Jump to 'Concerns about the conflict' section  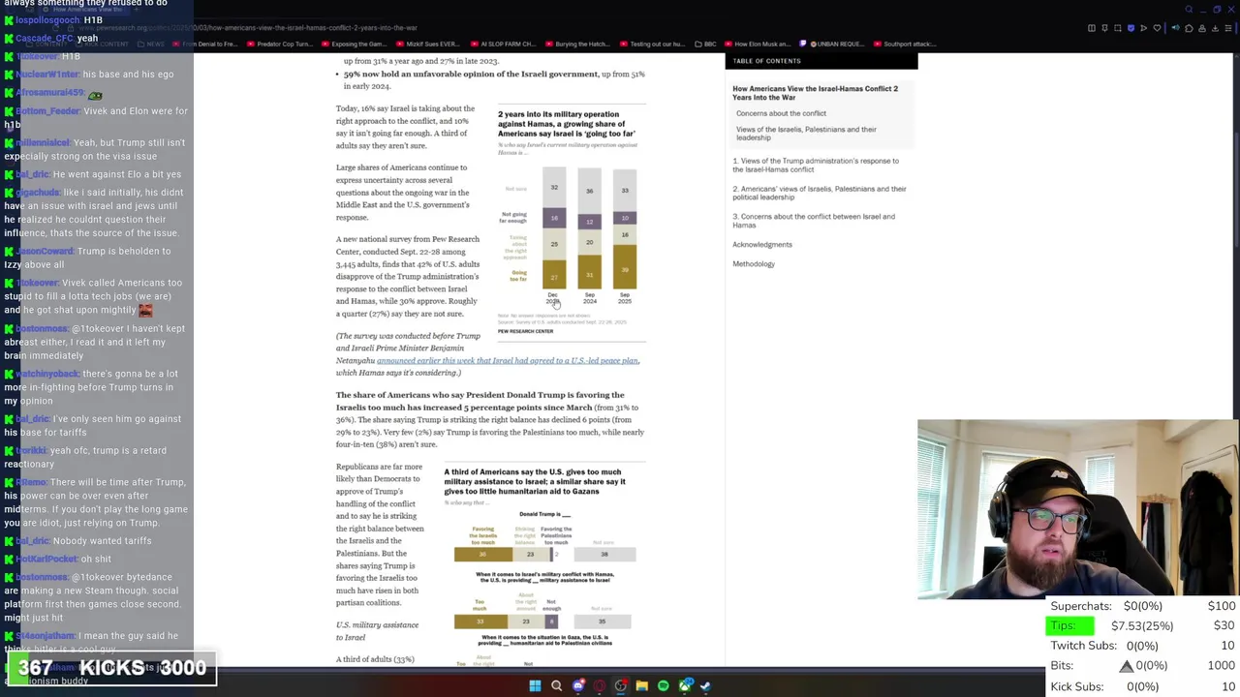(x=781, y=113)
